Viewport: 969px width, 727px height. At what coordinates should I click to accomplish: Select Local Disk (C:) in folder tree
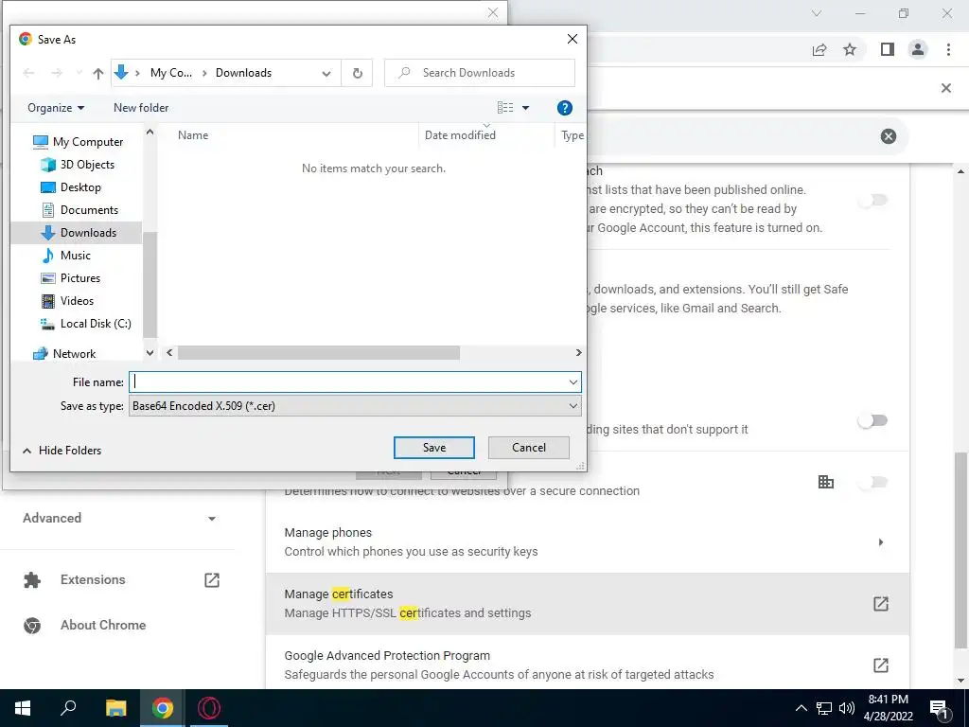(x=96, y=324)
